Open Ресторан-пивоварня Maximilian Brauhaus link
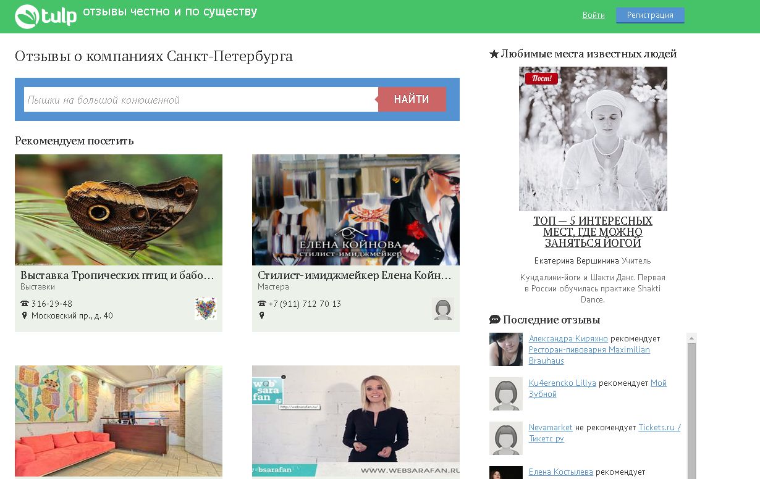The height and width of the screenshot is (479, 760). pos(589,355)
